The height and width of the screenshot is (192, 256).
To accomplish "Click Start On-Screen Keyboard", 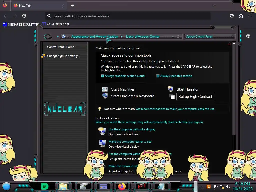I will pos(133,96).
